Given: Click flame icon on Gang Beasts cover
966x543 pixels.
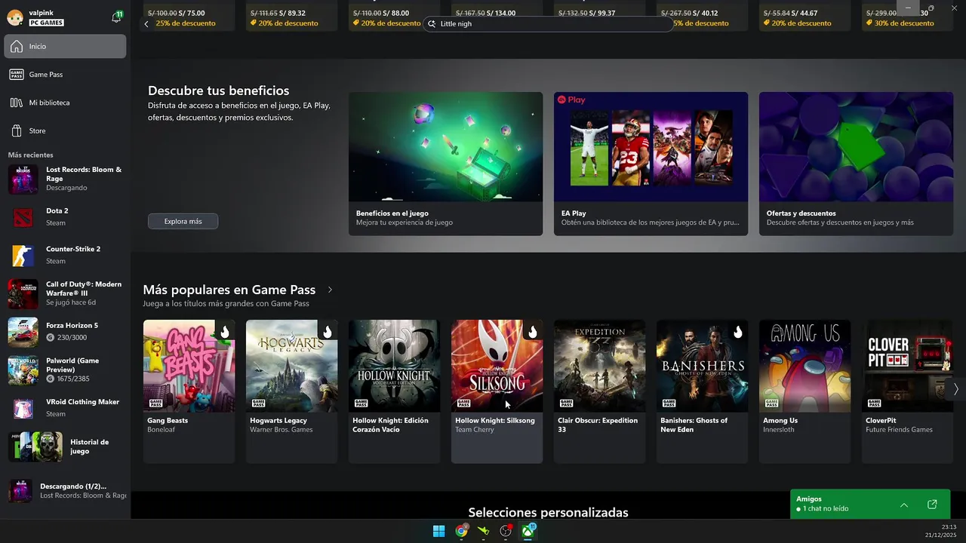Looking at the screenshot, I should tap(225, 332).
